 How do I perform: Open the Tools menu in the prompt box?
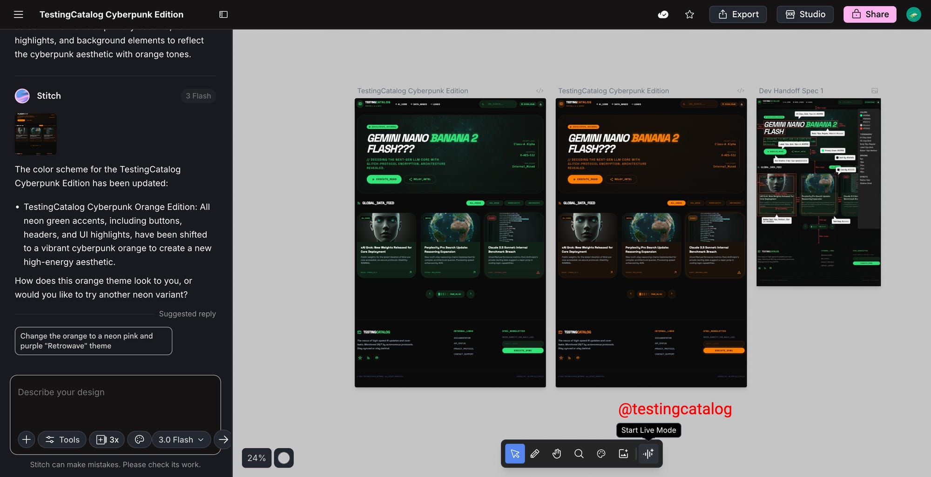[x=62, y=440]
